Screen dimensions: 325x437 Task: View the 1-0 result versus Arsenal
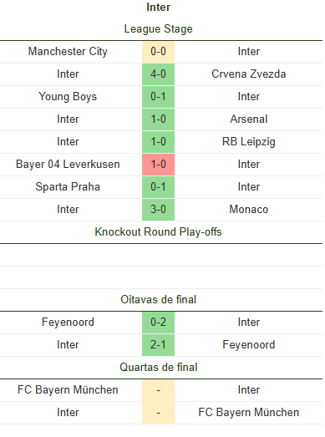coord(158,119)
